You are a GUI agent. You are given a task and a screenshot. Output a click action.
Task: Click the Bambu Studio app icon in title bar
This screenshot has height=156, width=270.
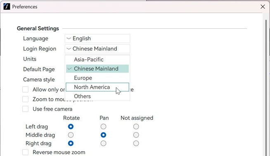click(7, 7)
